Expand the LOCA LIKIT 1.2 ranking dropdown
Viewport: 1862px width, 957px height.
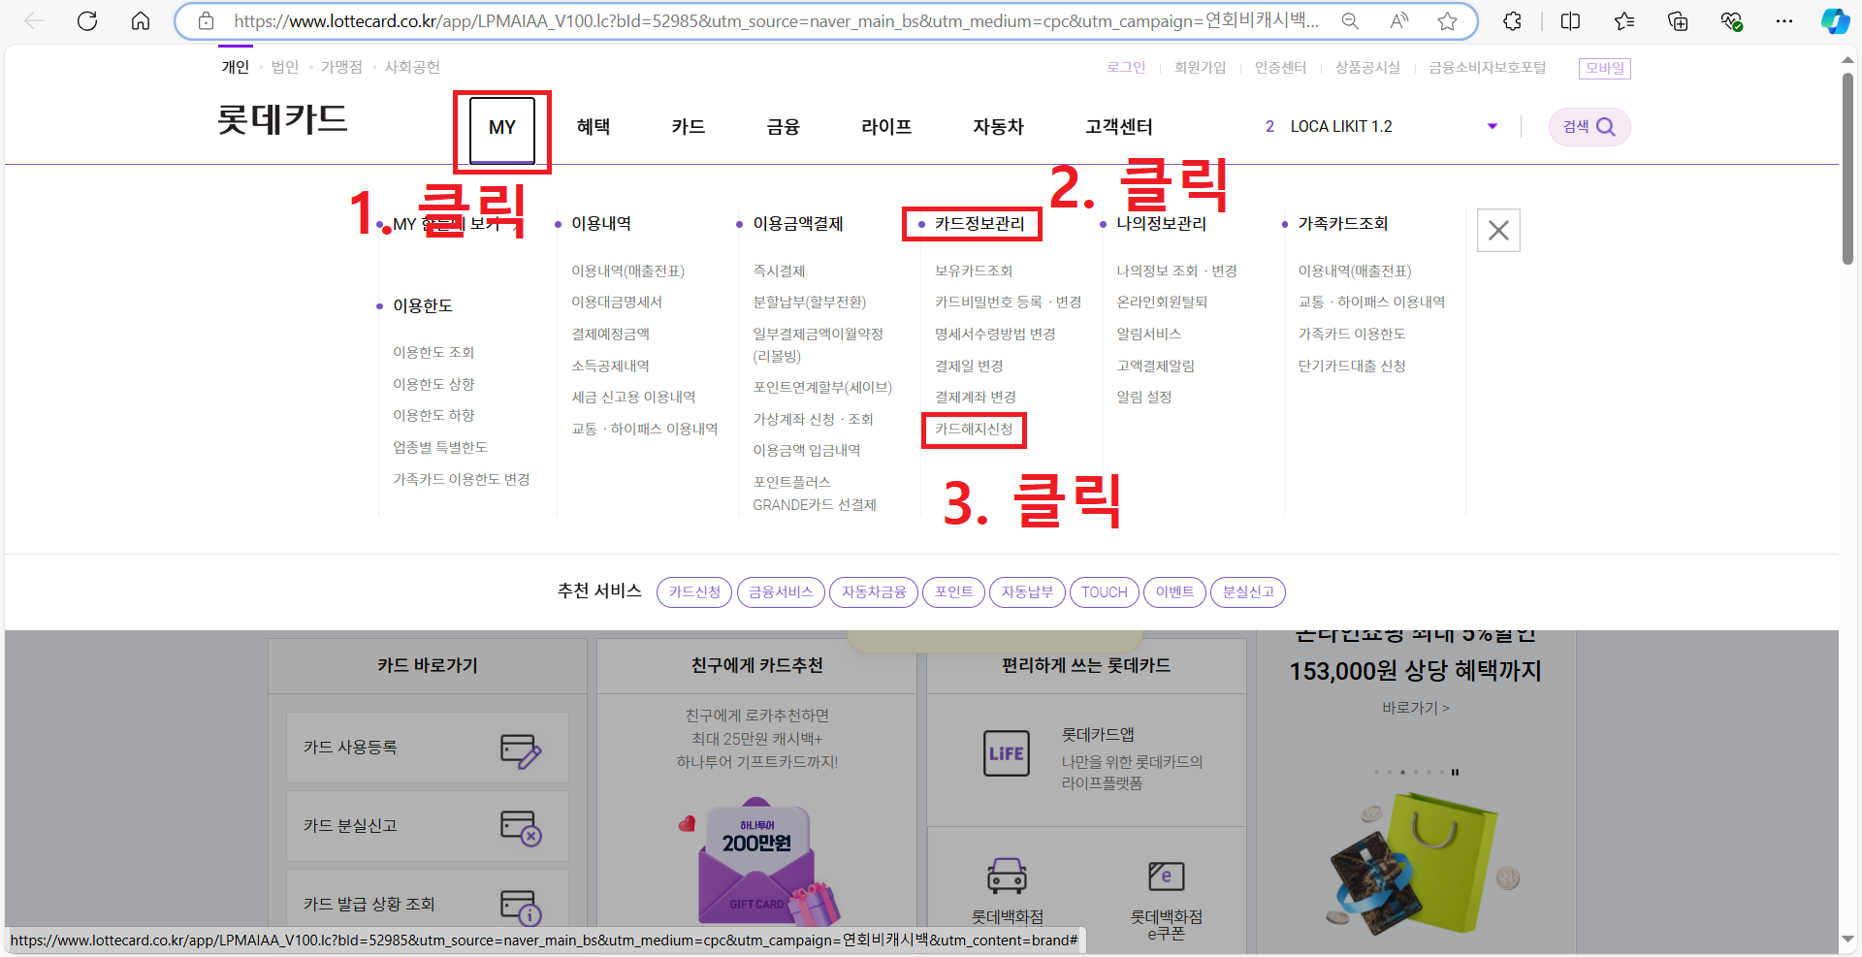pos(1493,126)
